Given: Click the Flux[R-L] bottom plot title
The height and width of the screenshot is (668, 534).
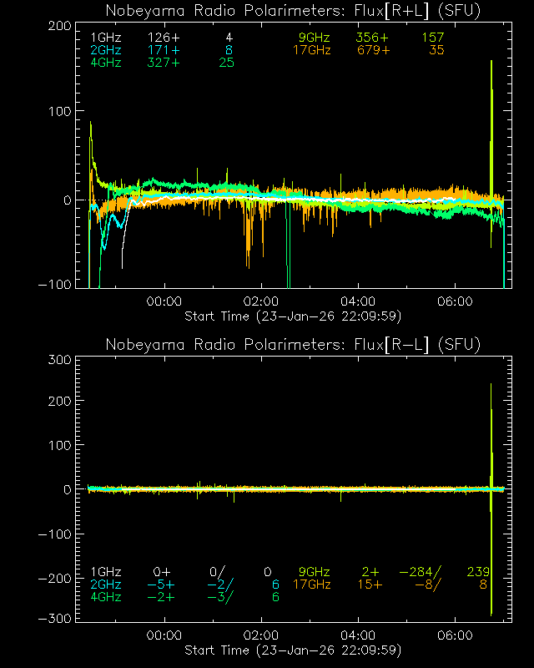Looking at the screenshot, I should (293, 345).
